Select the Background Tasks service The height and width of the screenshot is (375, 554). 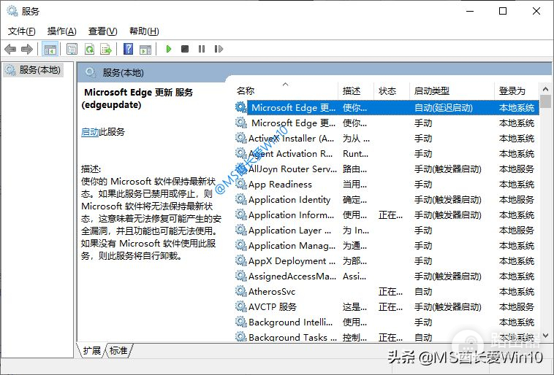(x=387, y=337)
